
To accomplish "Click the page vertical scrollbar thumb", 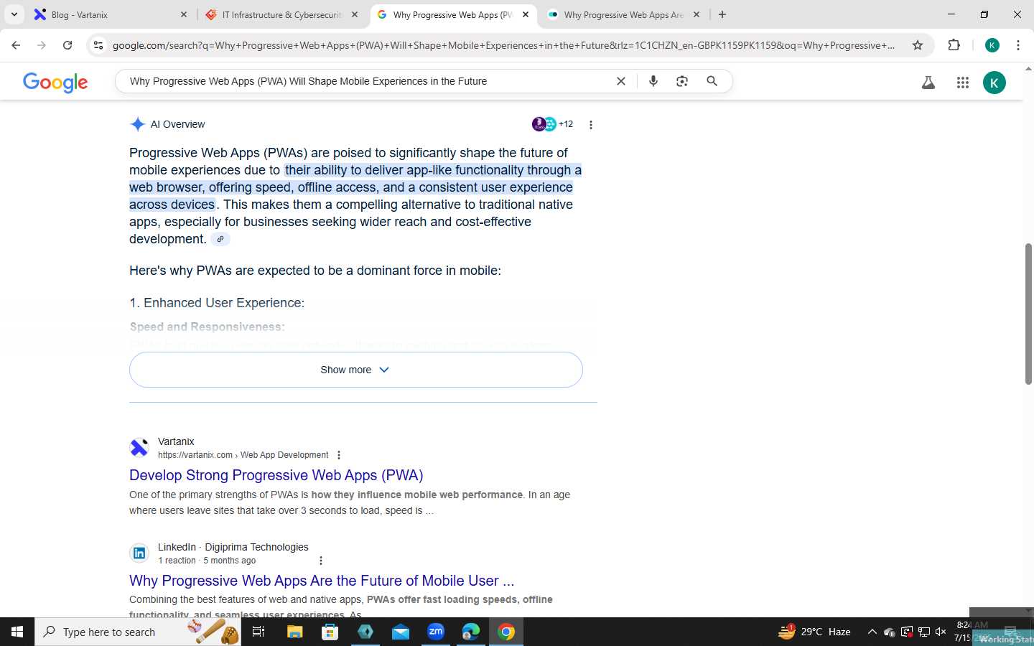I will pos(1028,314).
